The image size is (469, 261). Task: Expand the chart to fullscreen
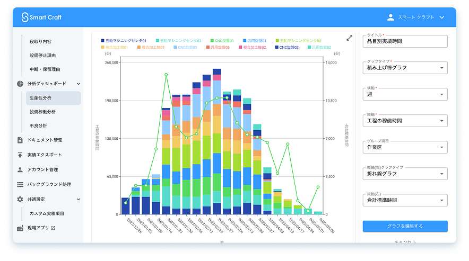(x=349, y=38)
